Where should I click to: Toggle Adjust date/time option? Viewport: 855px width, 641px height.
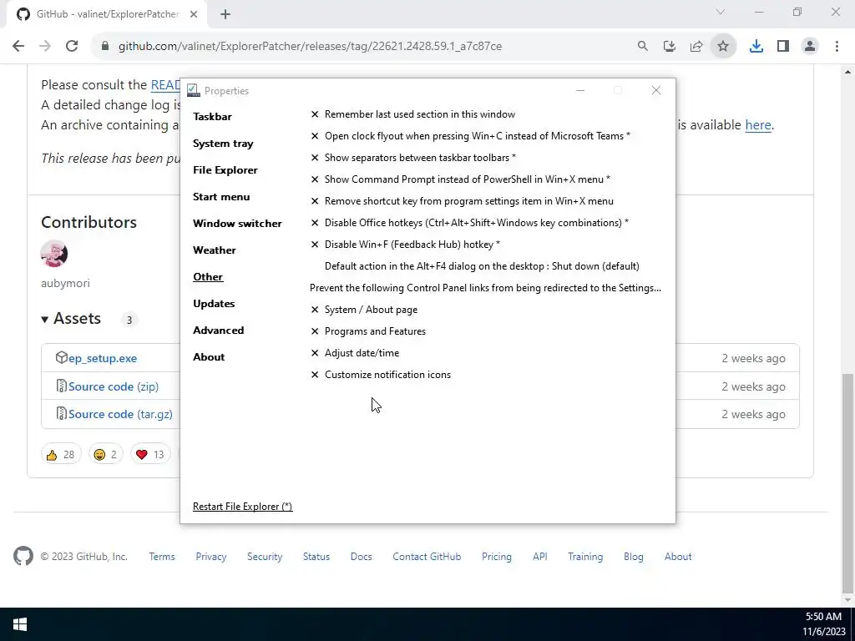click(x=354, y=353)
